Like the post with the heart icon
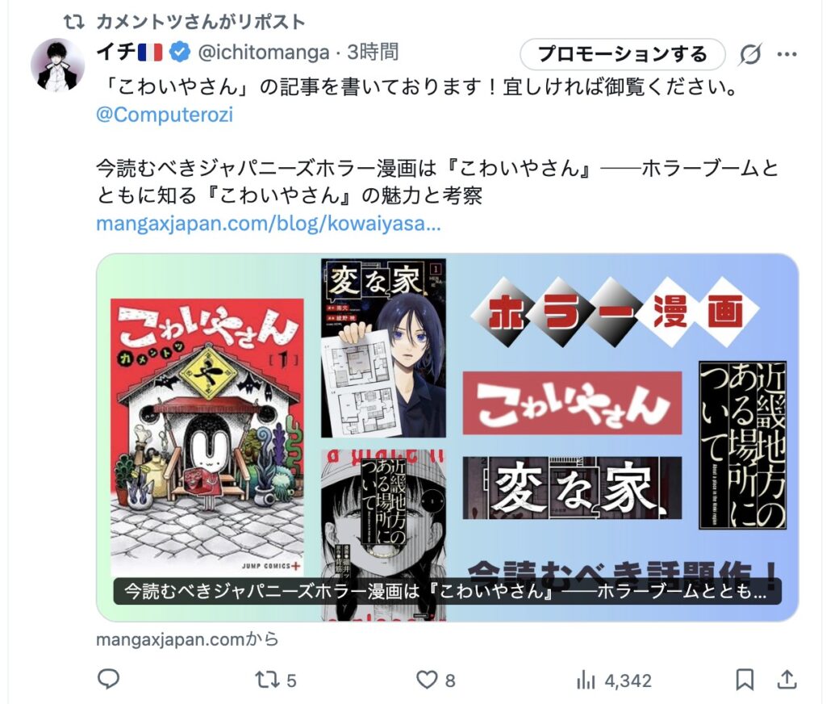This screenshot has width=826, height=704. [x=427, y=680]
